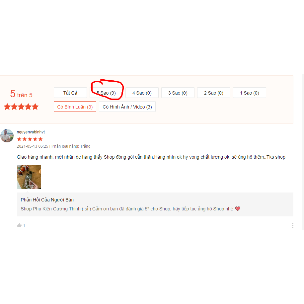Filter reviews by 5 Sao (9)
The width and height of the screenshot is (304, 304).
click(x=106, y=93)
